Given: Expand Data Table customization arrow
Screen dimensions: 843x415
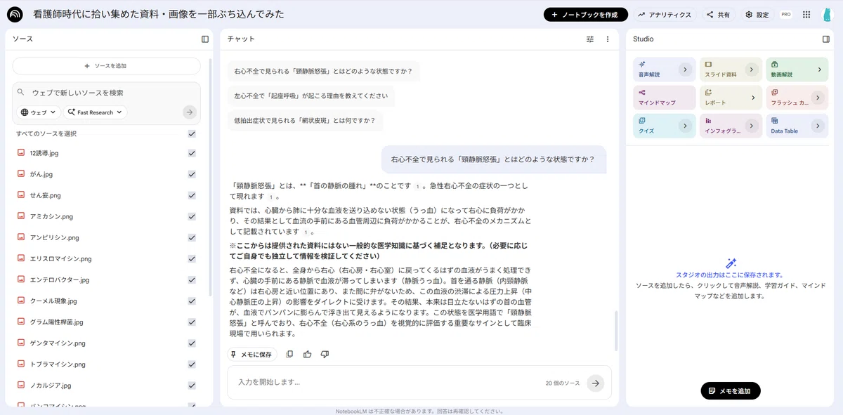Looking at the screenshot, I should (818, 126).
